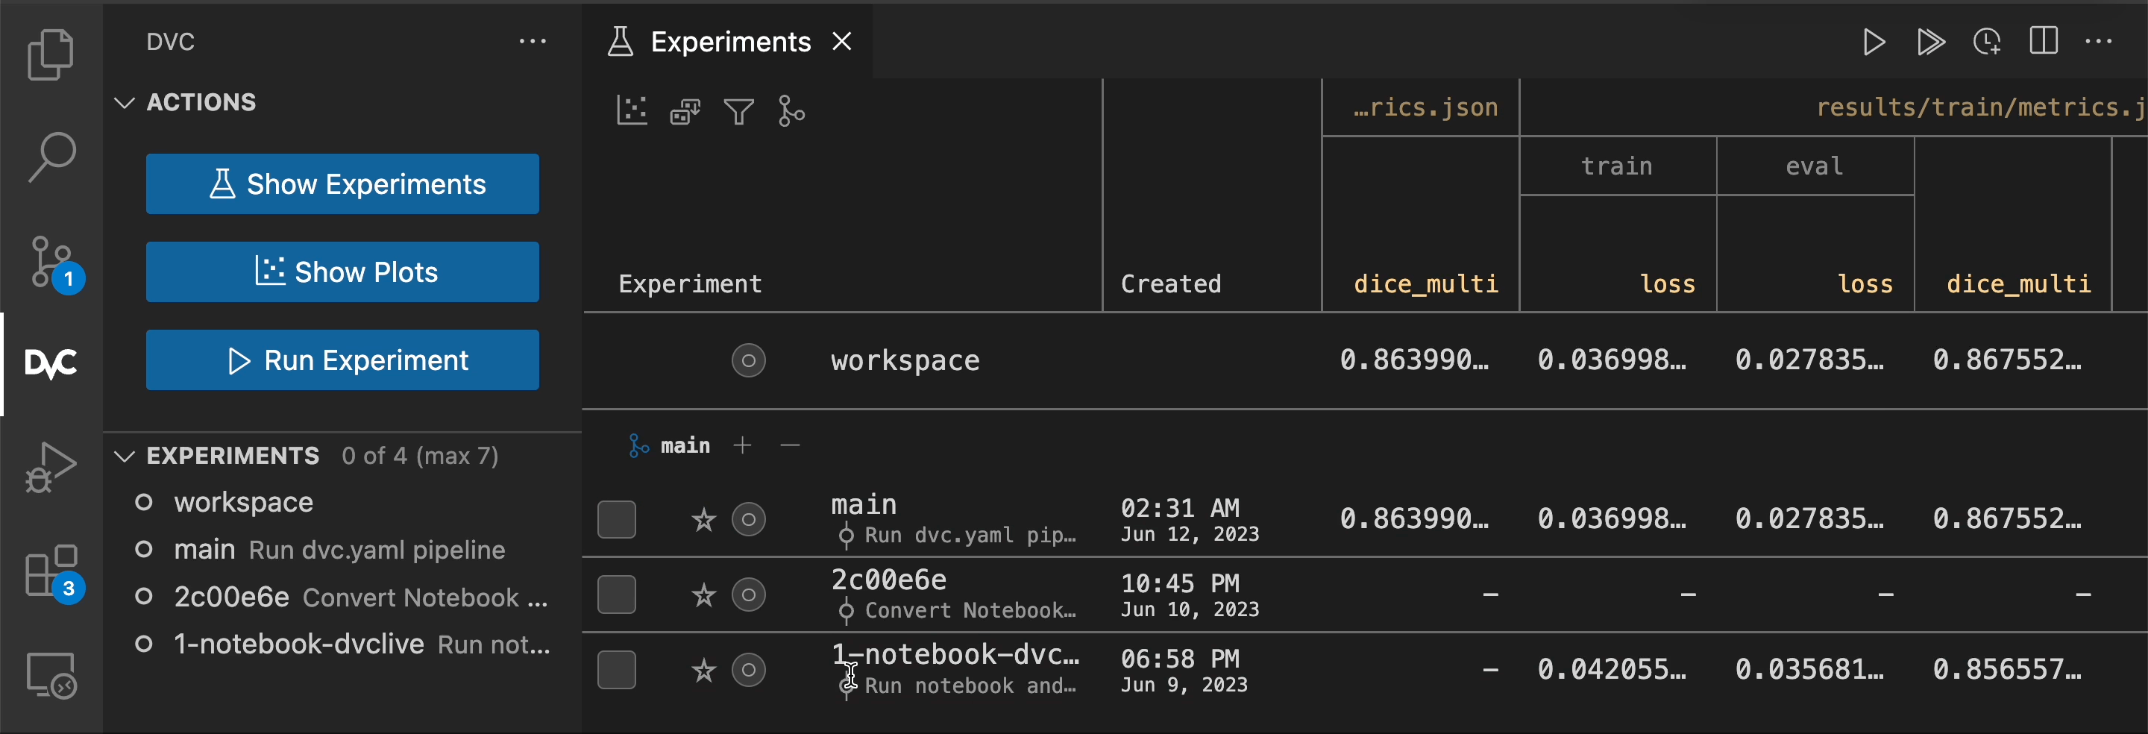Check the checkbox next to experiment 2c00e6e
The image size is (2148, 734).
(616, 594)
